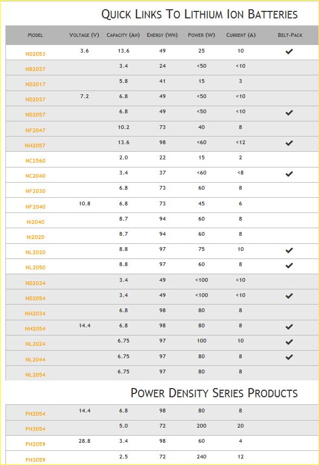Open the NL2024 model link
Screen dimensions: 319x465
click(x=35, y=344)
